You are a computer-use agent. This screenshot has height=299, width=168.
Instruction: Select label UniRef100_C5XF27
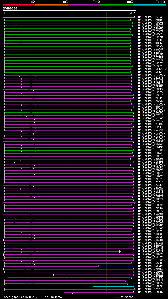click(151, 92)
